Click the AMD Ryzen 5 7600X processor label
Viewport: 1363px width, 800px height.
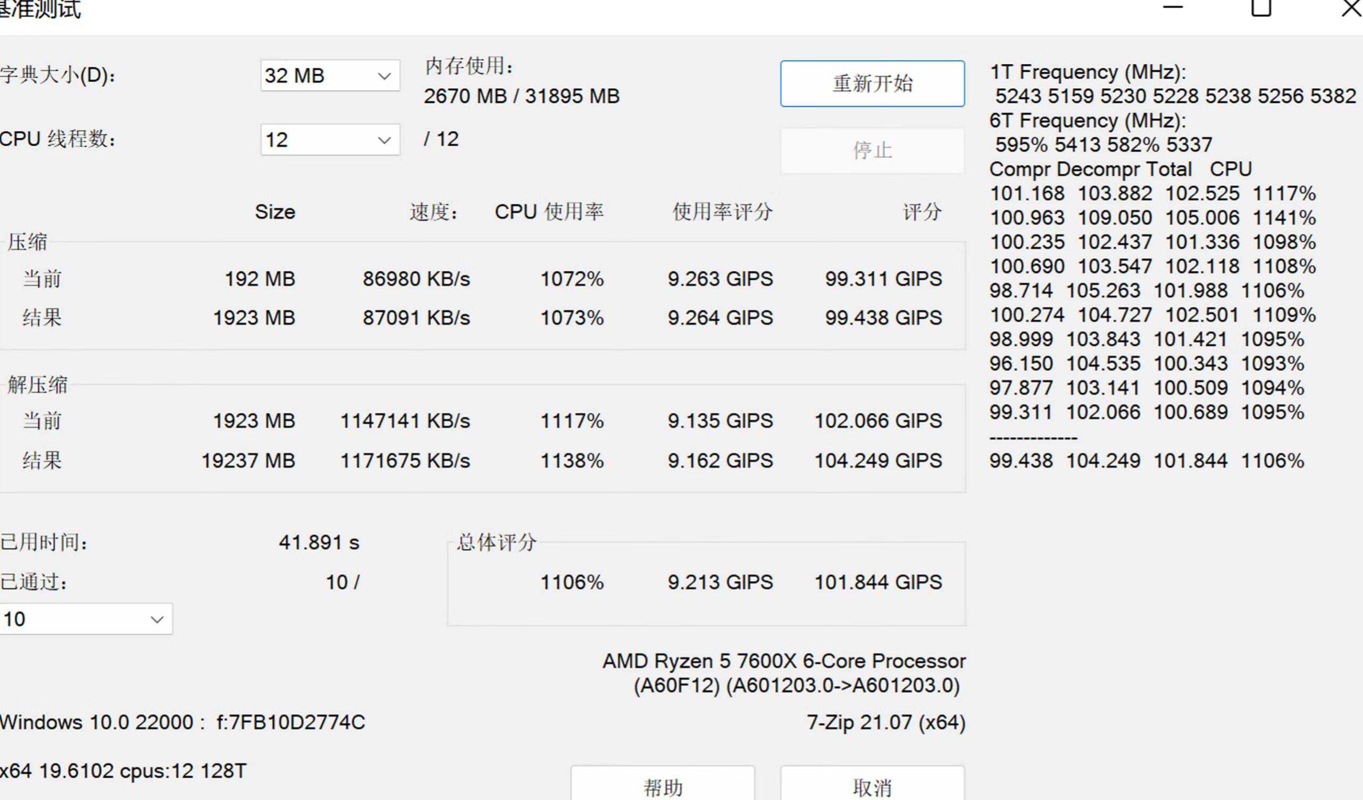coord(784,661)
